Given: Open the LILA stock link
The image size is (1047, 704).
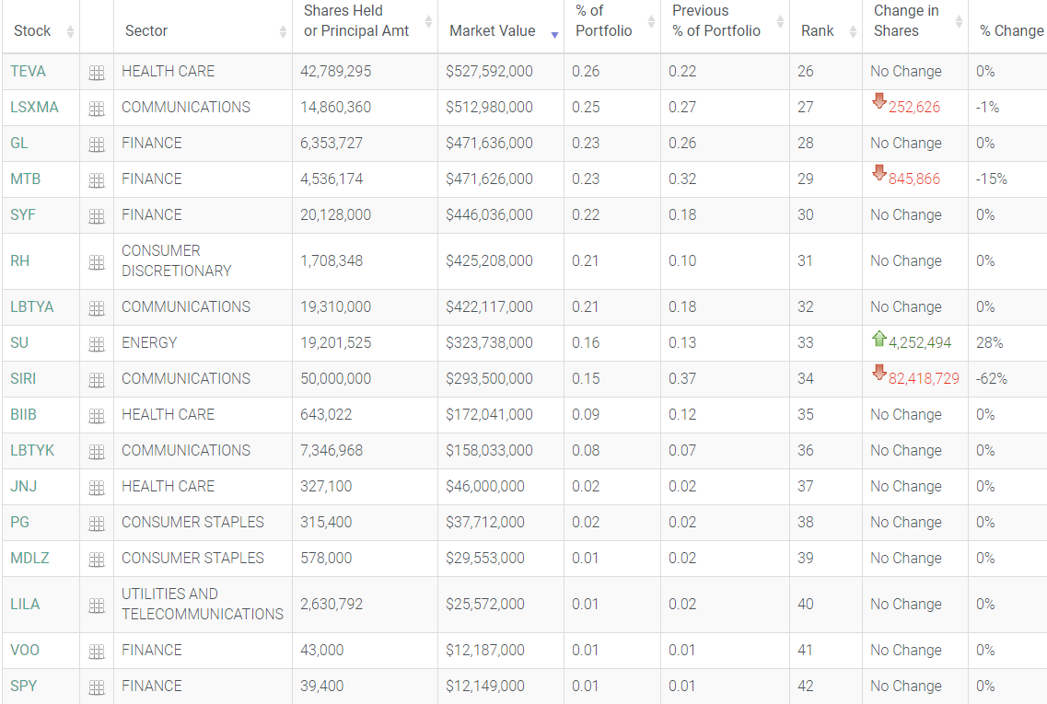Looking at the screenshot, I should click(x=26, y=605).
